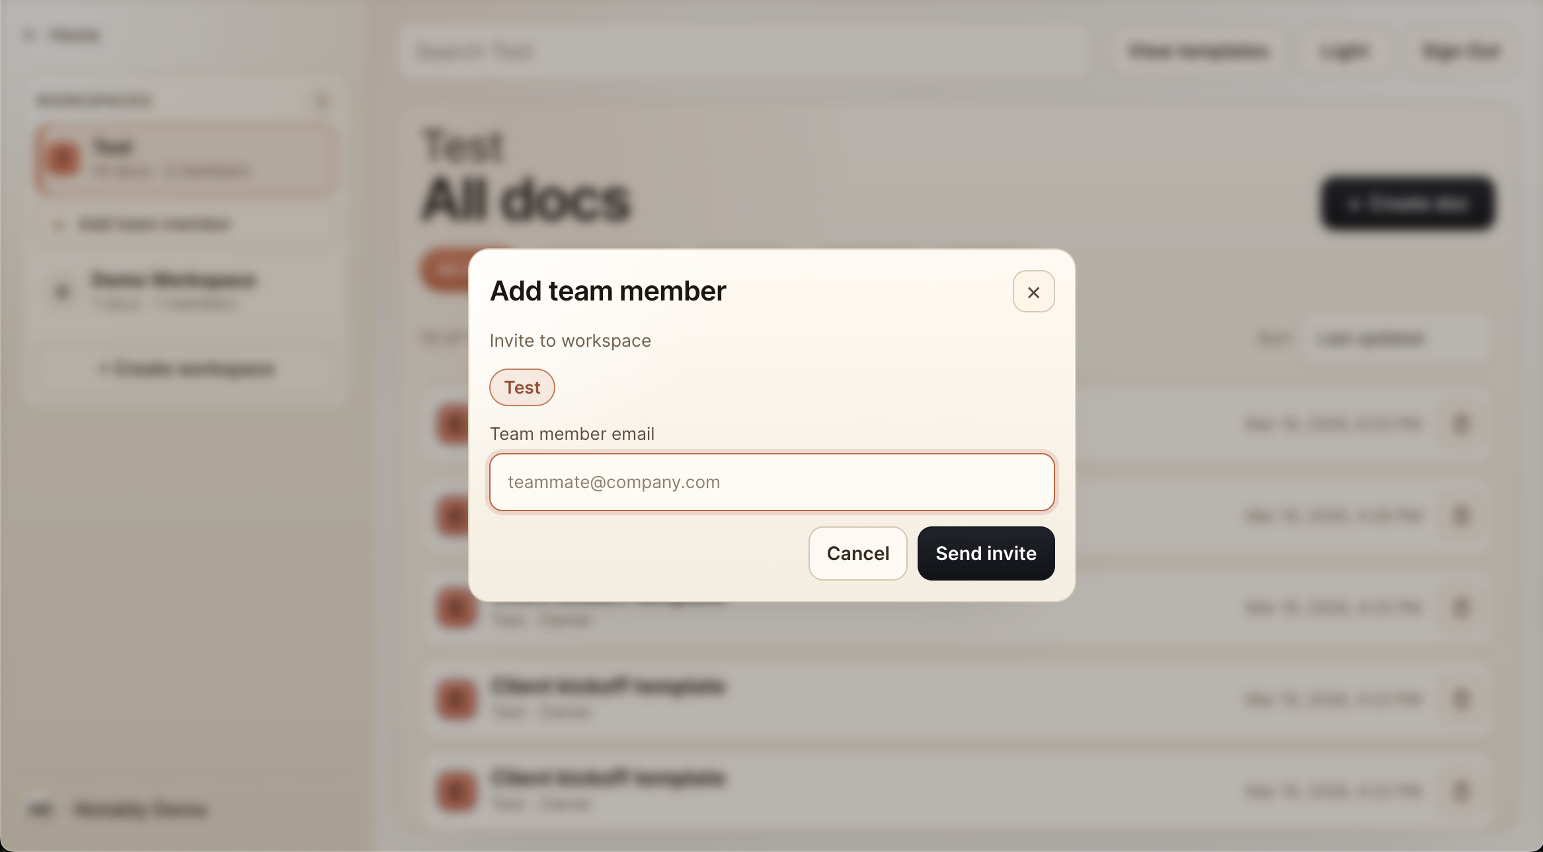Click the delete icon beside Client kickoff template

[1462, 699]
